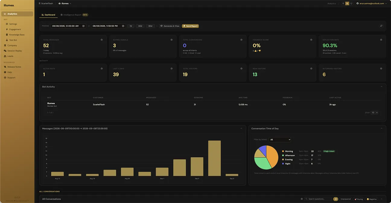Click the orange Morning legend swatch
391x203 pixels.
click(283, 151)
